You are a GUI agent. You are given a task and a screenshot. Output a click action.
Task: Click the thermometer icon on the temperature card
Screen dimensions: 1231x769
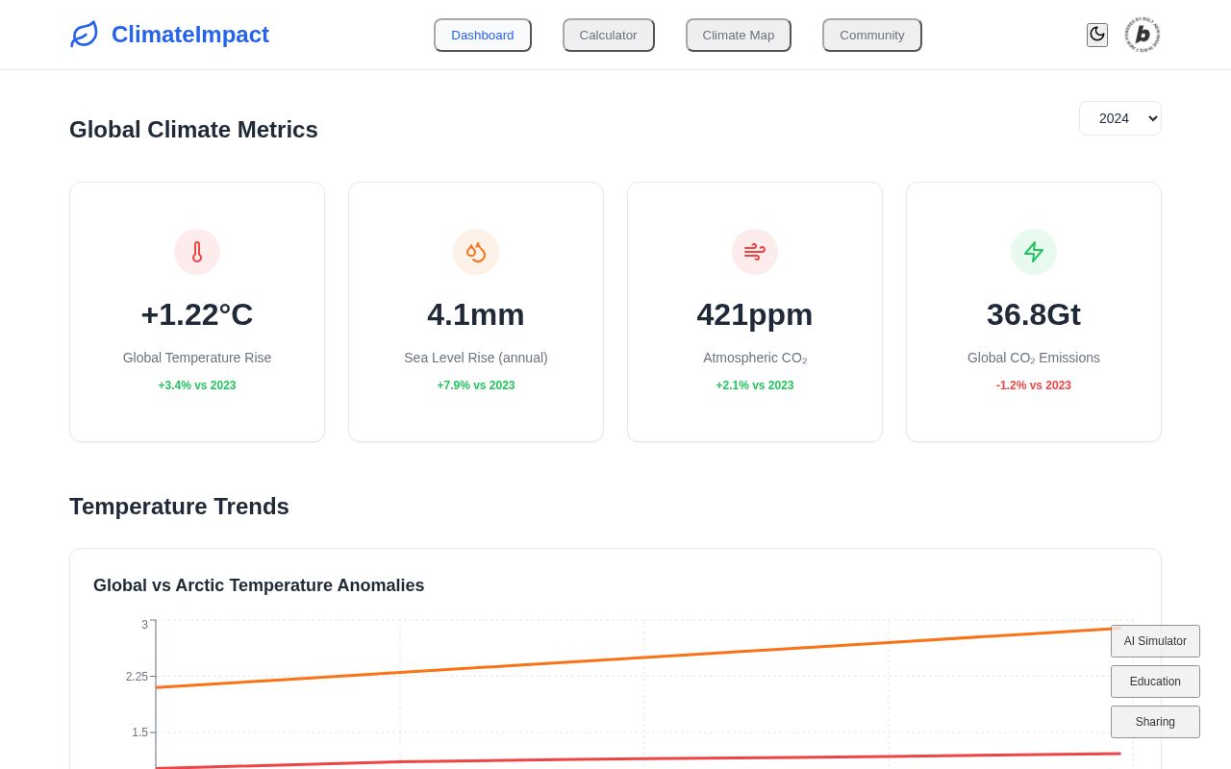(x=197, y=252)
